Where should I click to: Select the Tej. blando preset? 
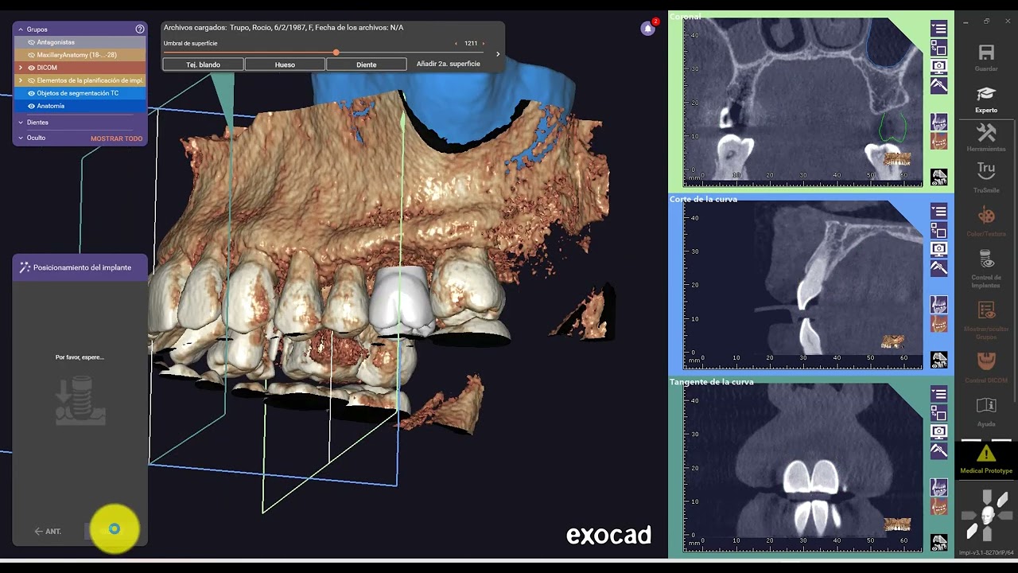[203, 64]
